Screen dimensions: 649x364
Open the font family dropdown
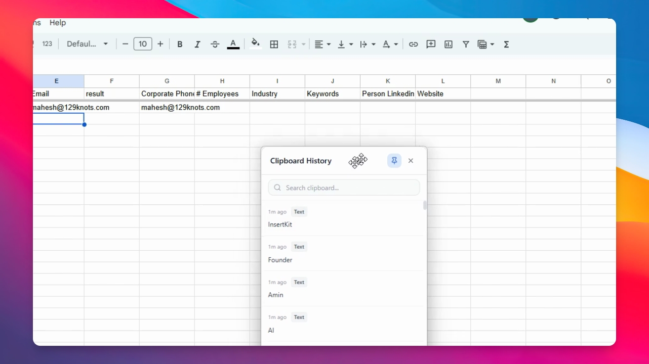(88, 44)
